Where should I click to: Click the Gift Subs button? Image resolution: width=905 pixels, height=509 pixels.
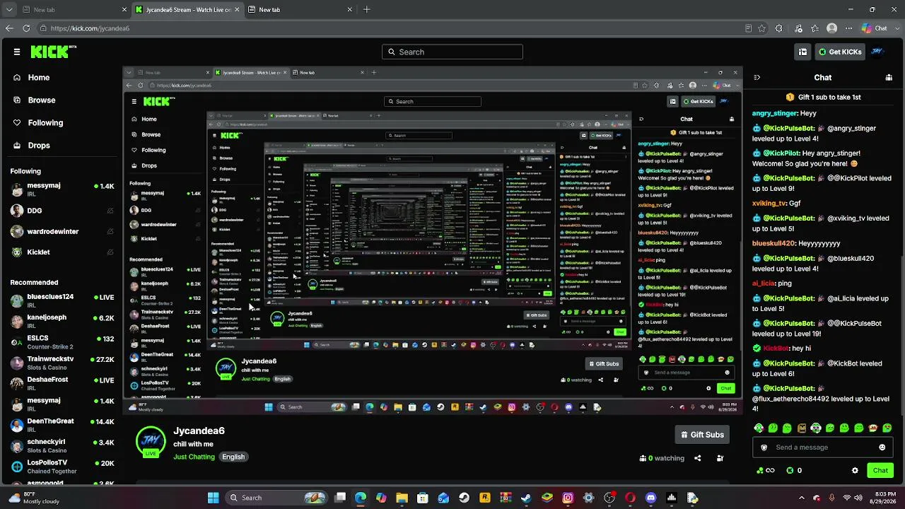point(701,435)
